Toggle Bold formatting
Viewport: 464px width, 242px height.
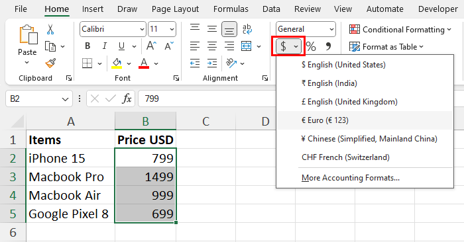[87, 46]
